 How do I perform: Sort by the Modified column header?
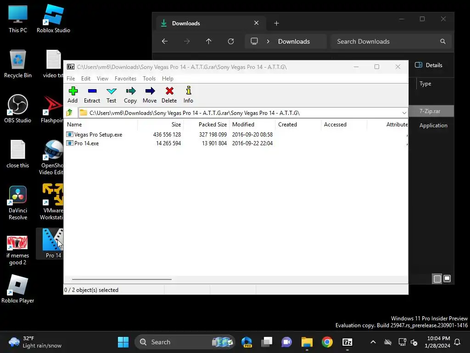(x=252, y=124)
